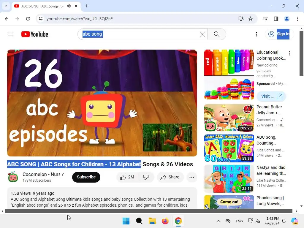The height and width of the screenshot is (228, 304).
Task: Open Phonics song Long Vowels title
Action: click(x=270, y=201)
